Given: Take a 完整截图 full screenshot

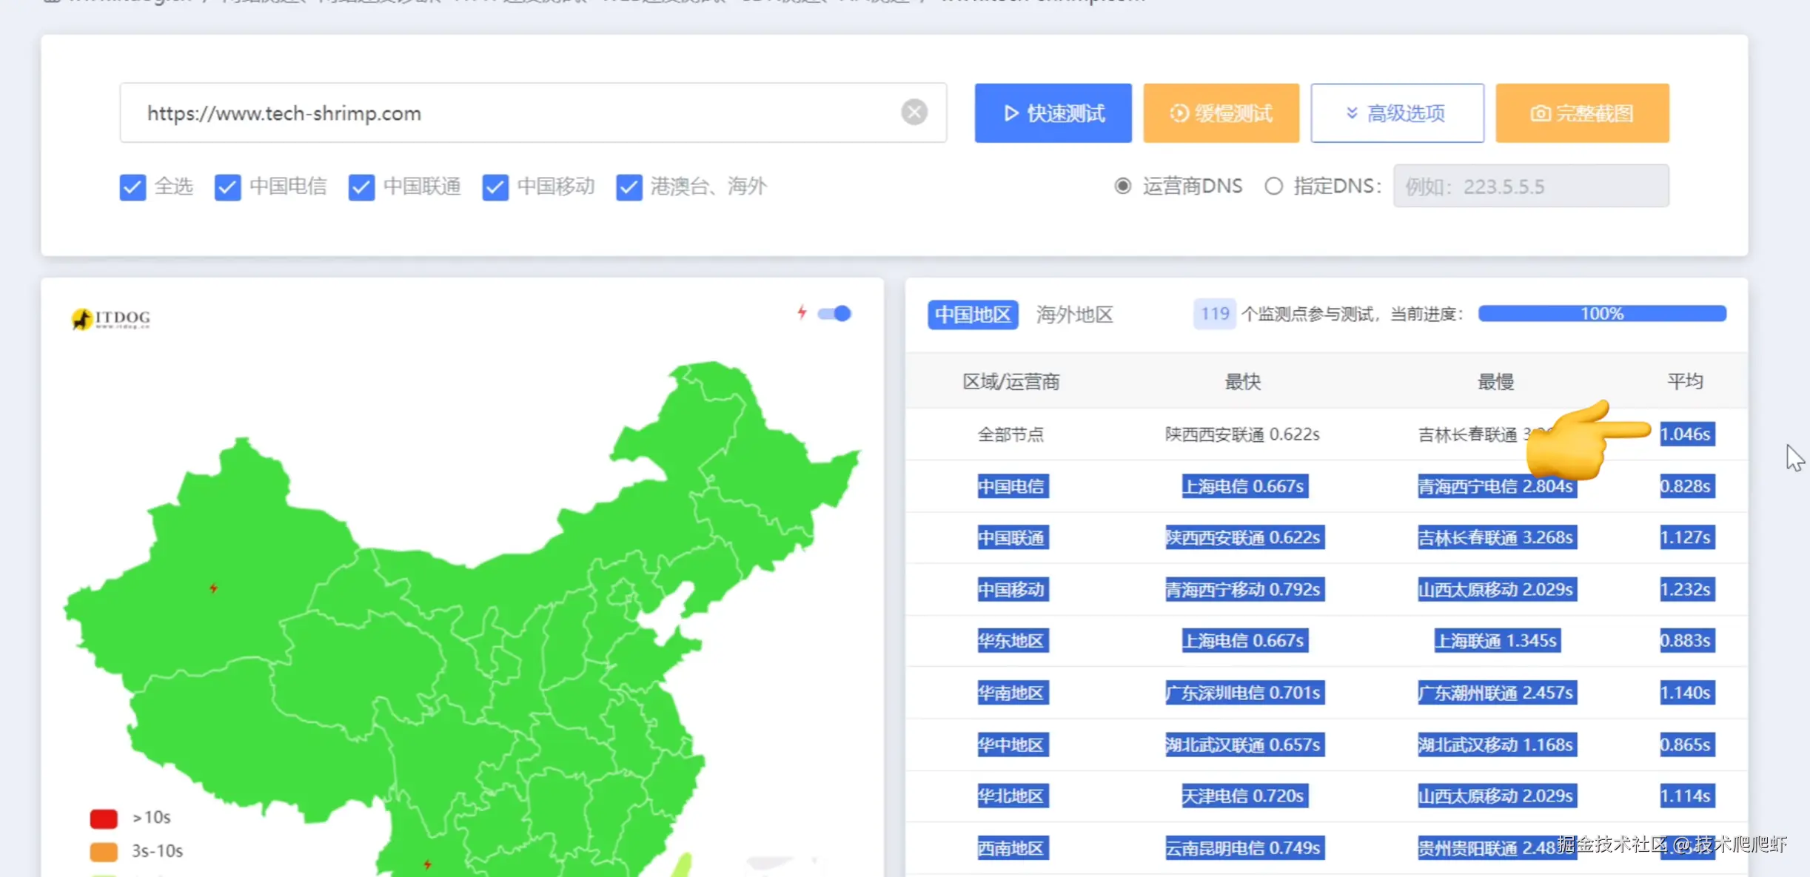Looking at the screenshot, I should 1582,113.
